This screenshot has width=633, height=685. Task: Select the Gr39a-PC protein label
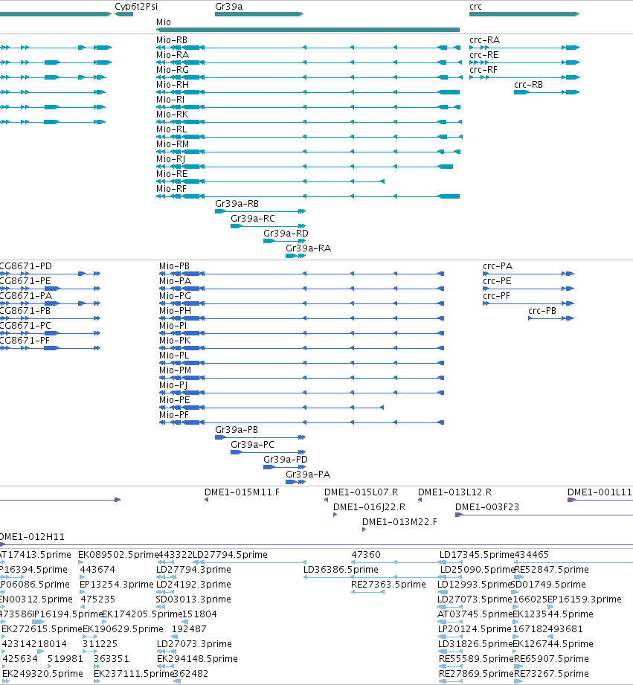tap(252, 444)
